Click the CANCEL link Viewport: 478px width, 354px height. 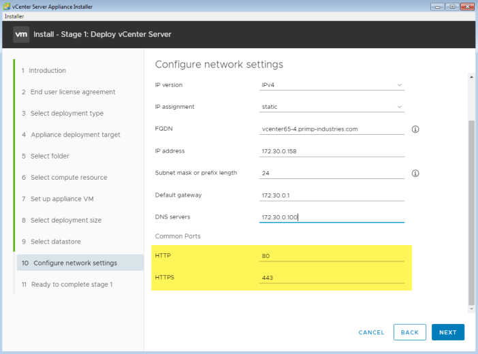click(x=371, y=332)
